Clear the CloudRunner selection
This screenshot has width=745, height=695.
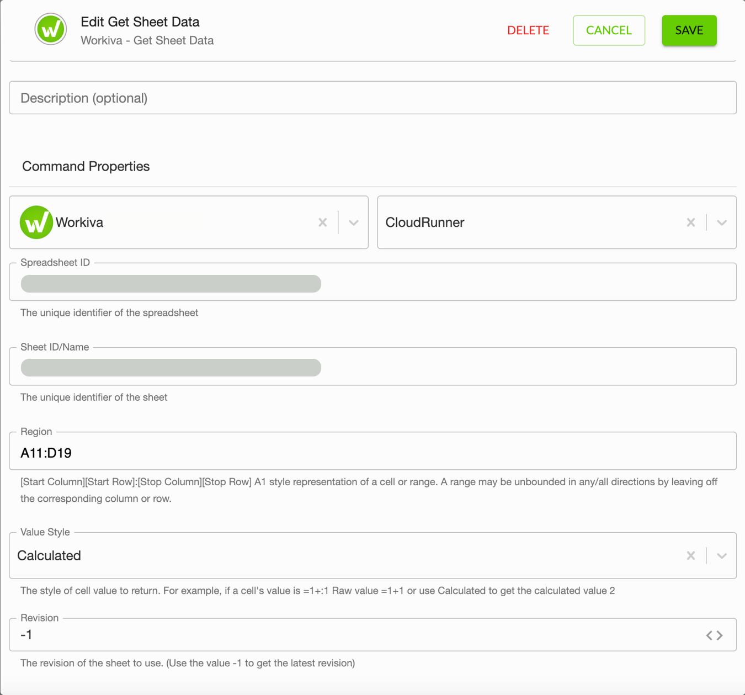[x=691, y=222]
